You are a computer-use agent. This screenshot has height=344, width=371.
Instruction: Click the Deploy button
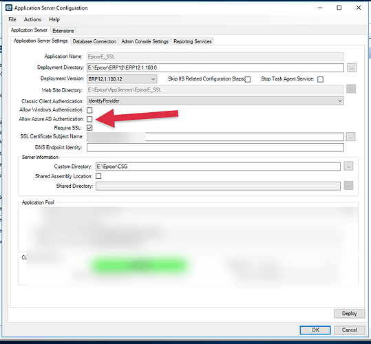pyautogui.click(x=349, y=314)
